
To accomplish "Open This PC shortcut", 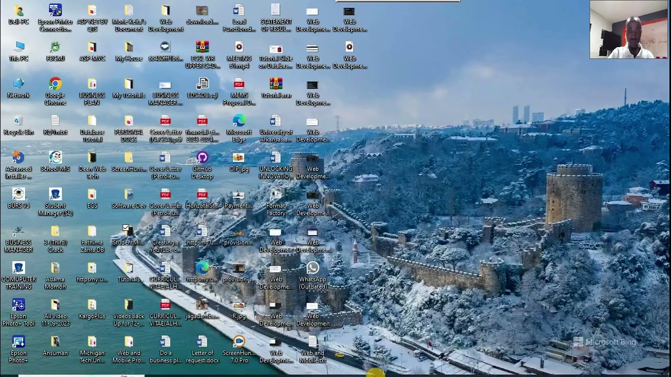I will [x=18, y=52].
